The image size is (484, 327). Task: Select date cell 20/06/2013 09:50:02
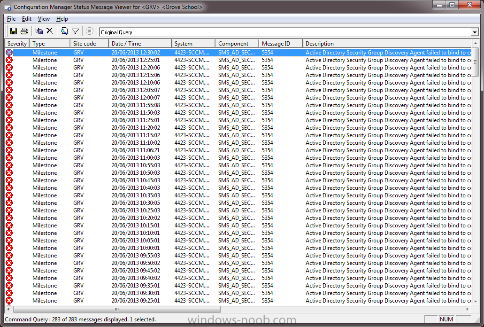[136, 263]
